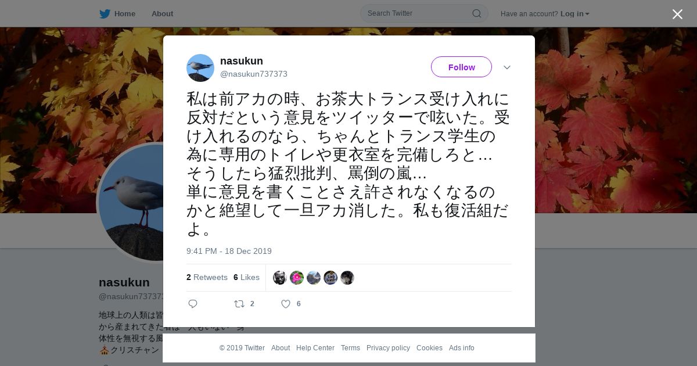Image resolution: width=697 pixels, height=366 pixels.
Task: Click the reply speech bubble icon
Action: pyautogui.click(x=193, y=304)
